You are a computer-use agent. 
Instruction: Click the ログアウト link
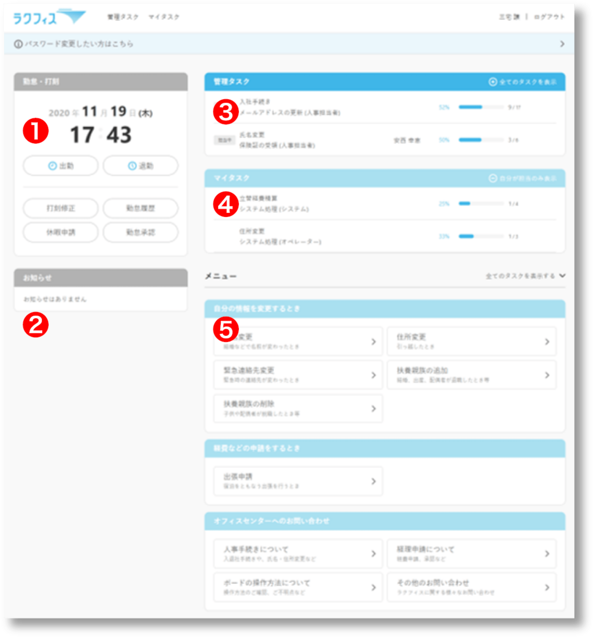point(549,17)
